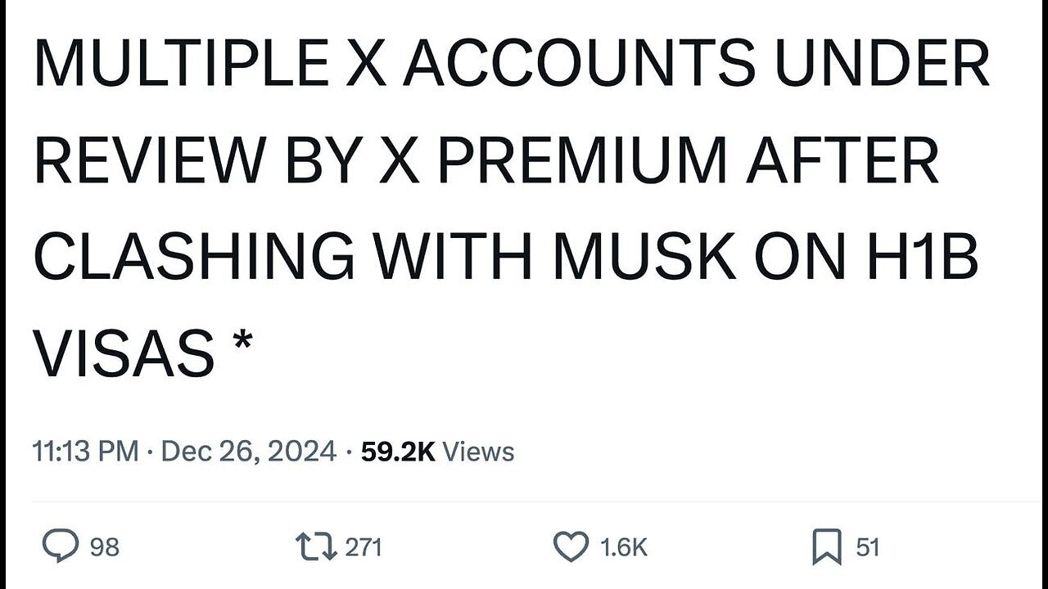Bookmark the post with the bookmark icon

(x=827, y=547)
